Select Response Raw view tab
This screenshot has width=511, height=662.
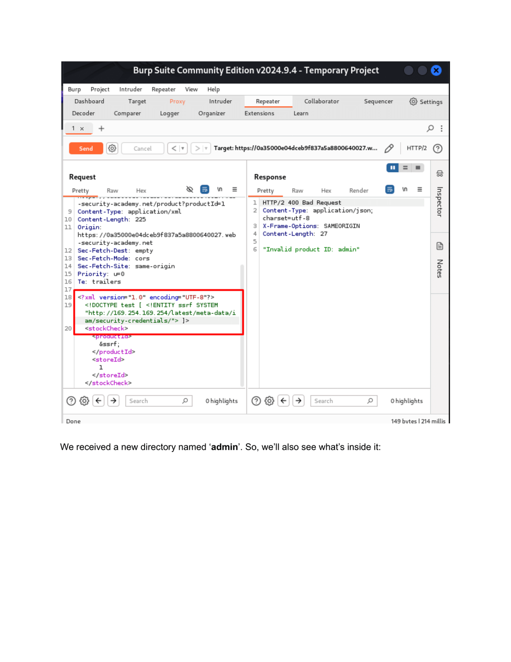coord(298,191)
